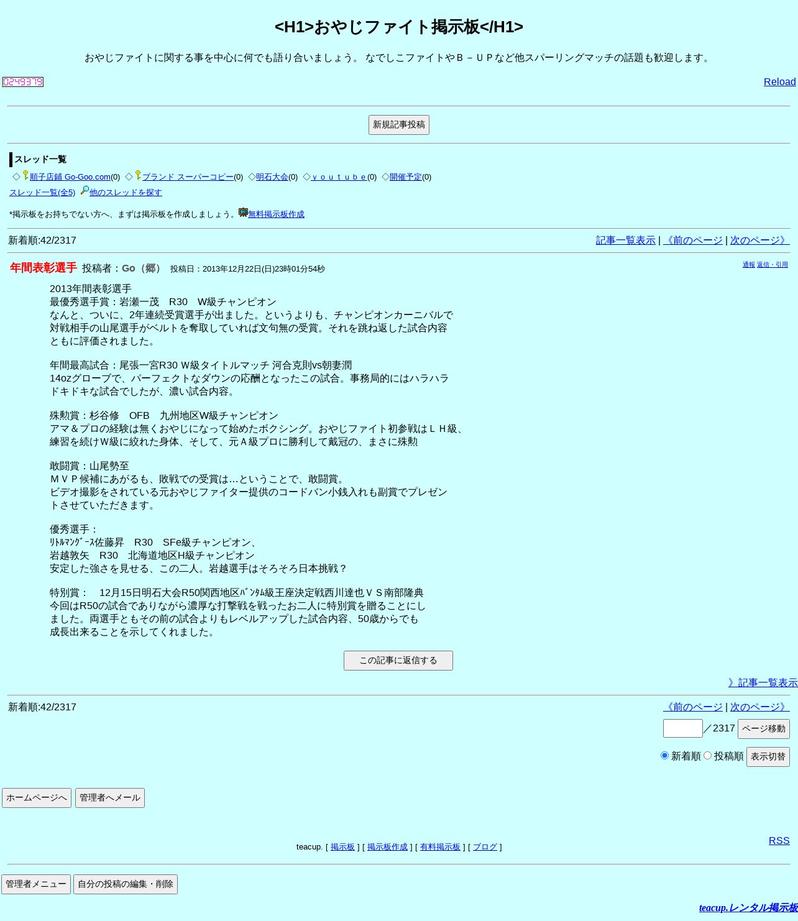The height and width of the screenshot is (921, 798).
Task: Click the pink visitor counter image
Action: pyautogui.click(x=23, y=82)
